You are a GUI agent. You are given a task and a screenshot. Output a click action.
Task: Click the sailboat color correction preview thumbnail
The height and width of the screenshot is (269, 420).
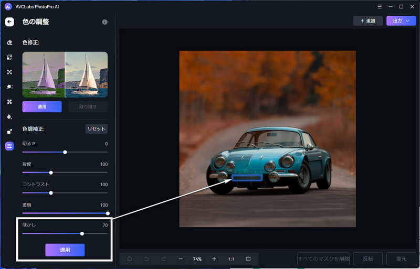[x=65, y=74]
